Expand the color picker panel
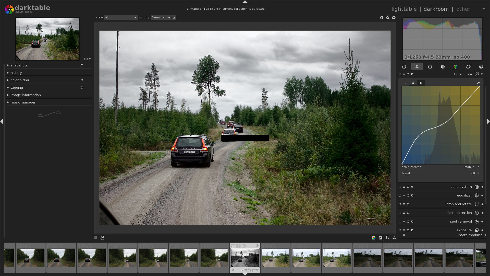 49,80
